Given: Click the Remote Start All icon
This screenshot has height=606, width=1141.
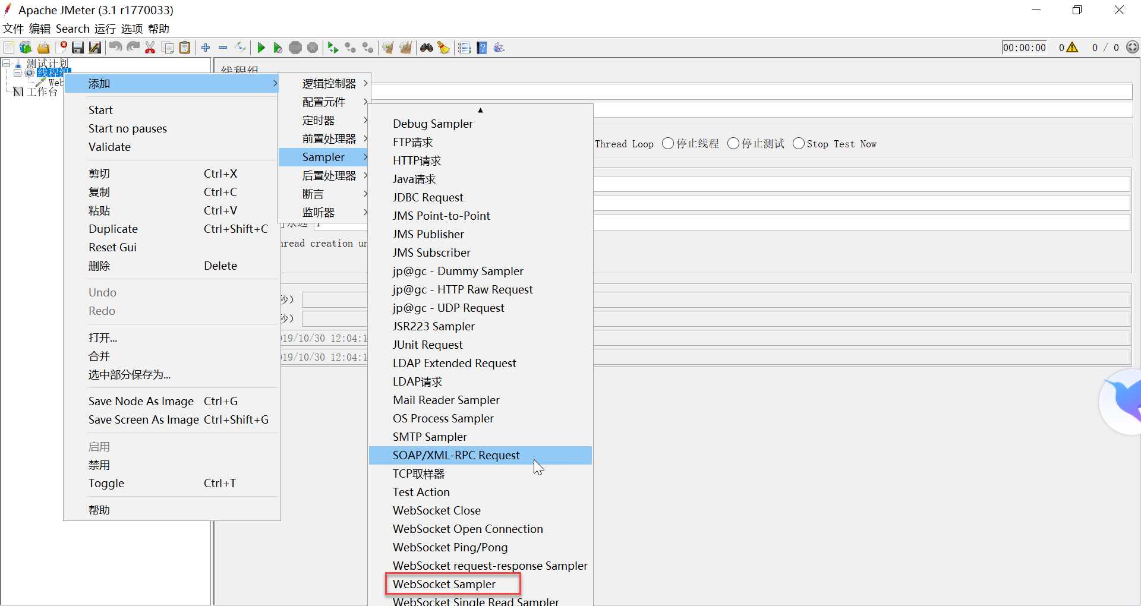Looking at the screenshot, I should (333, 48).
